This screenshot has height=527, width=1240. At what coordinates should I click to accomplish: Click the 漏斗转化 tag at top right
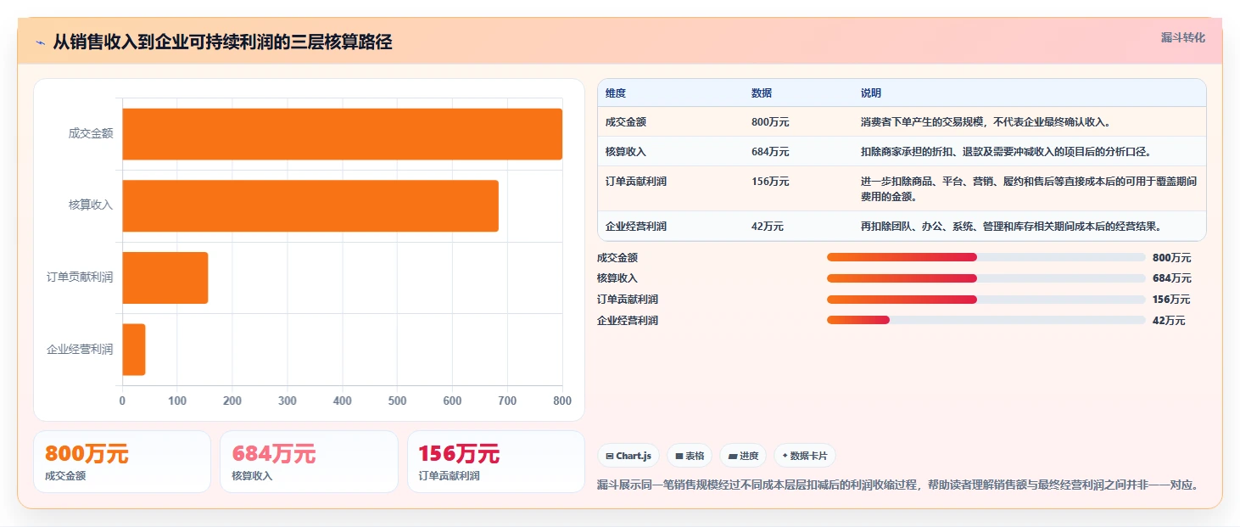coord(1182,37)
